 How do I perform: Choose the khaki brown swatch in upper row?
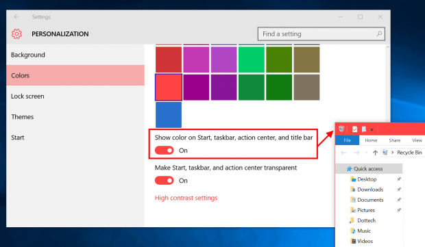(x=307, y=60)
